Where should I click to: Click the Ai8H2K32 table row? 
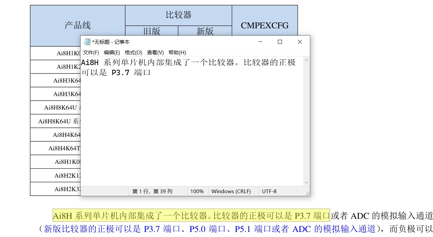click(56, 189)
